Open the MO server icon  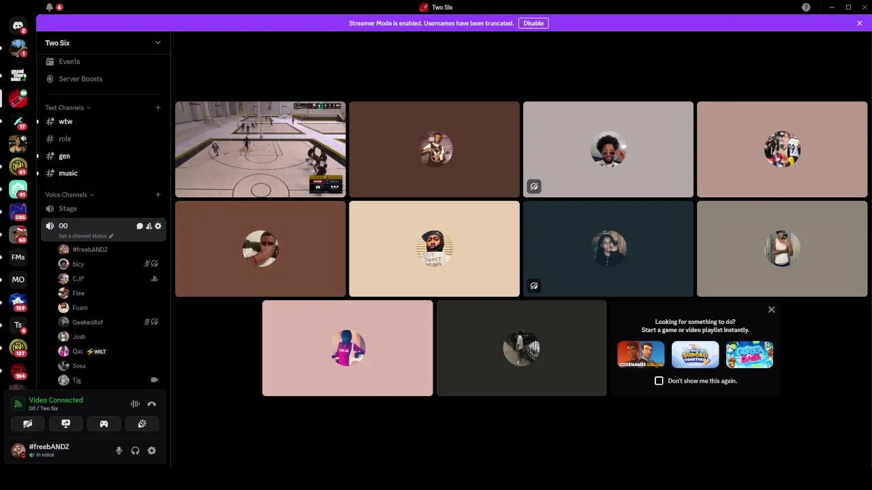point(18,280)
